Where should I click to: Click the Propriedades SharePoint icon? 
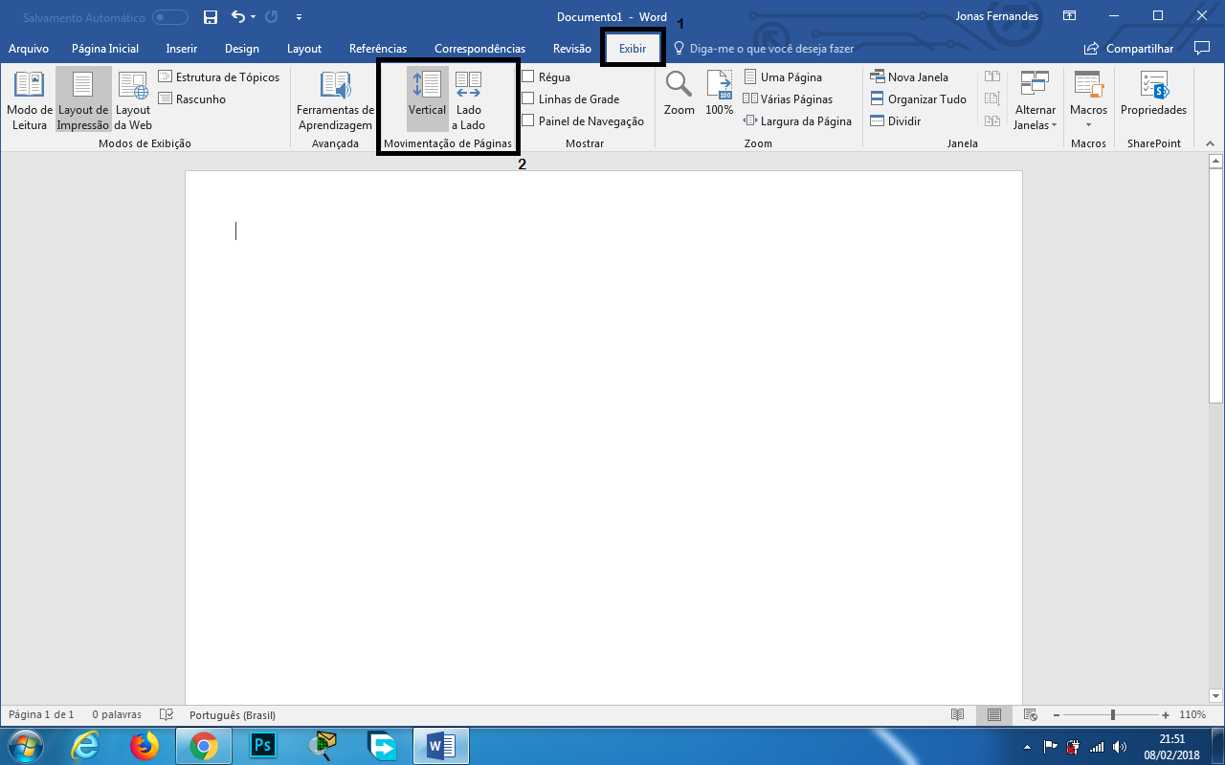1153,94
